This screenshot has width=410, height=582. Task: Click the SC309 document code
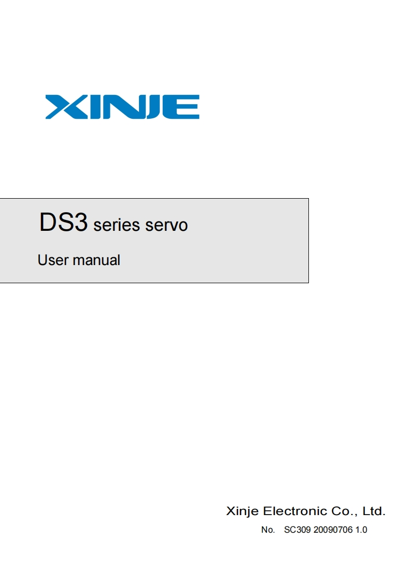click(x=297, y=530)
